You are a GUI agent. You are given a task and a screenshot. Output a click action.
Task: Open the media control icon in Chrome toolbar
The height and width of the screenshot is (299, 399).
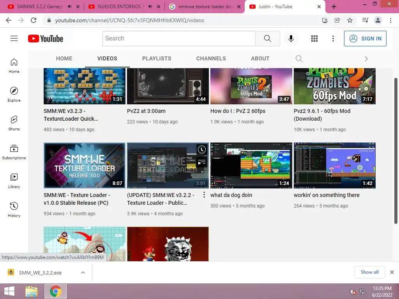[x=365, y=20]
